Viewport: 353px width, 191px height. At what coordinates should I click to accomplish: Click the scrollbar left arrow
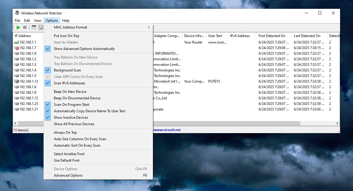click(15, 123)
